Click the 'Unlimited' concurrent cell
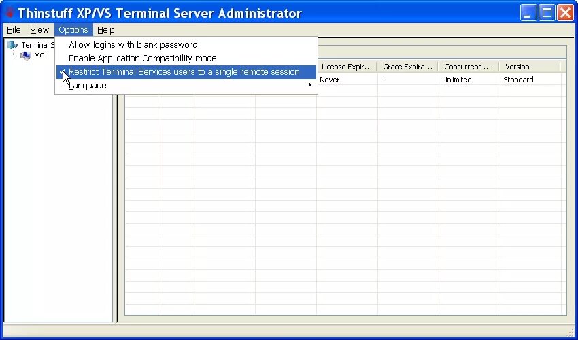 (x=457, y=80)
